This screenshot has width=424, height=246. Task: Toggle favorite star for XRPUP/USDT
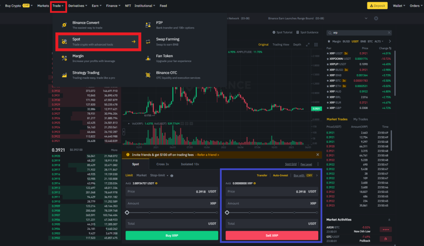328,64
